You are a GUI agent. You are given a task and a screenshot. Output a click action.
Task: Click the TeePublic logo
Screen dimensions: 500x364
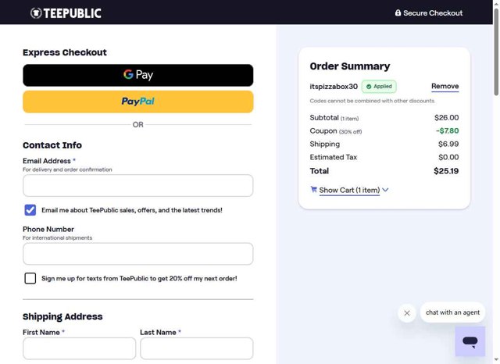pyautogui.click(x=66, y=12)
